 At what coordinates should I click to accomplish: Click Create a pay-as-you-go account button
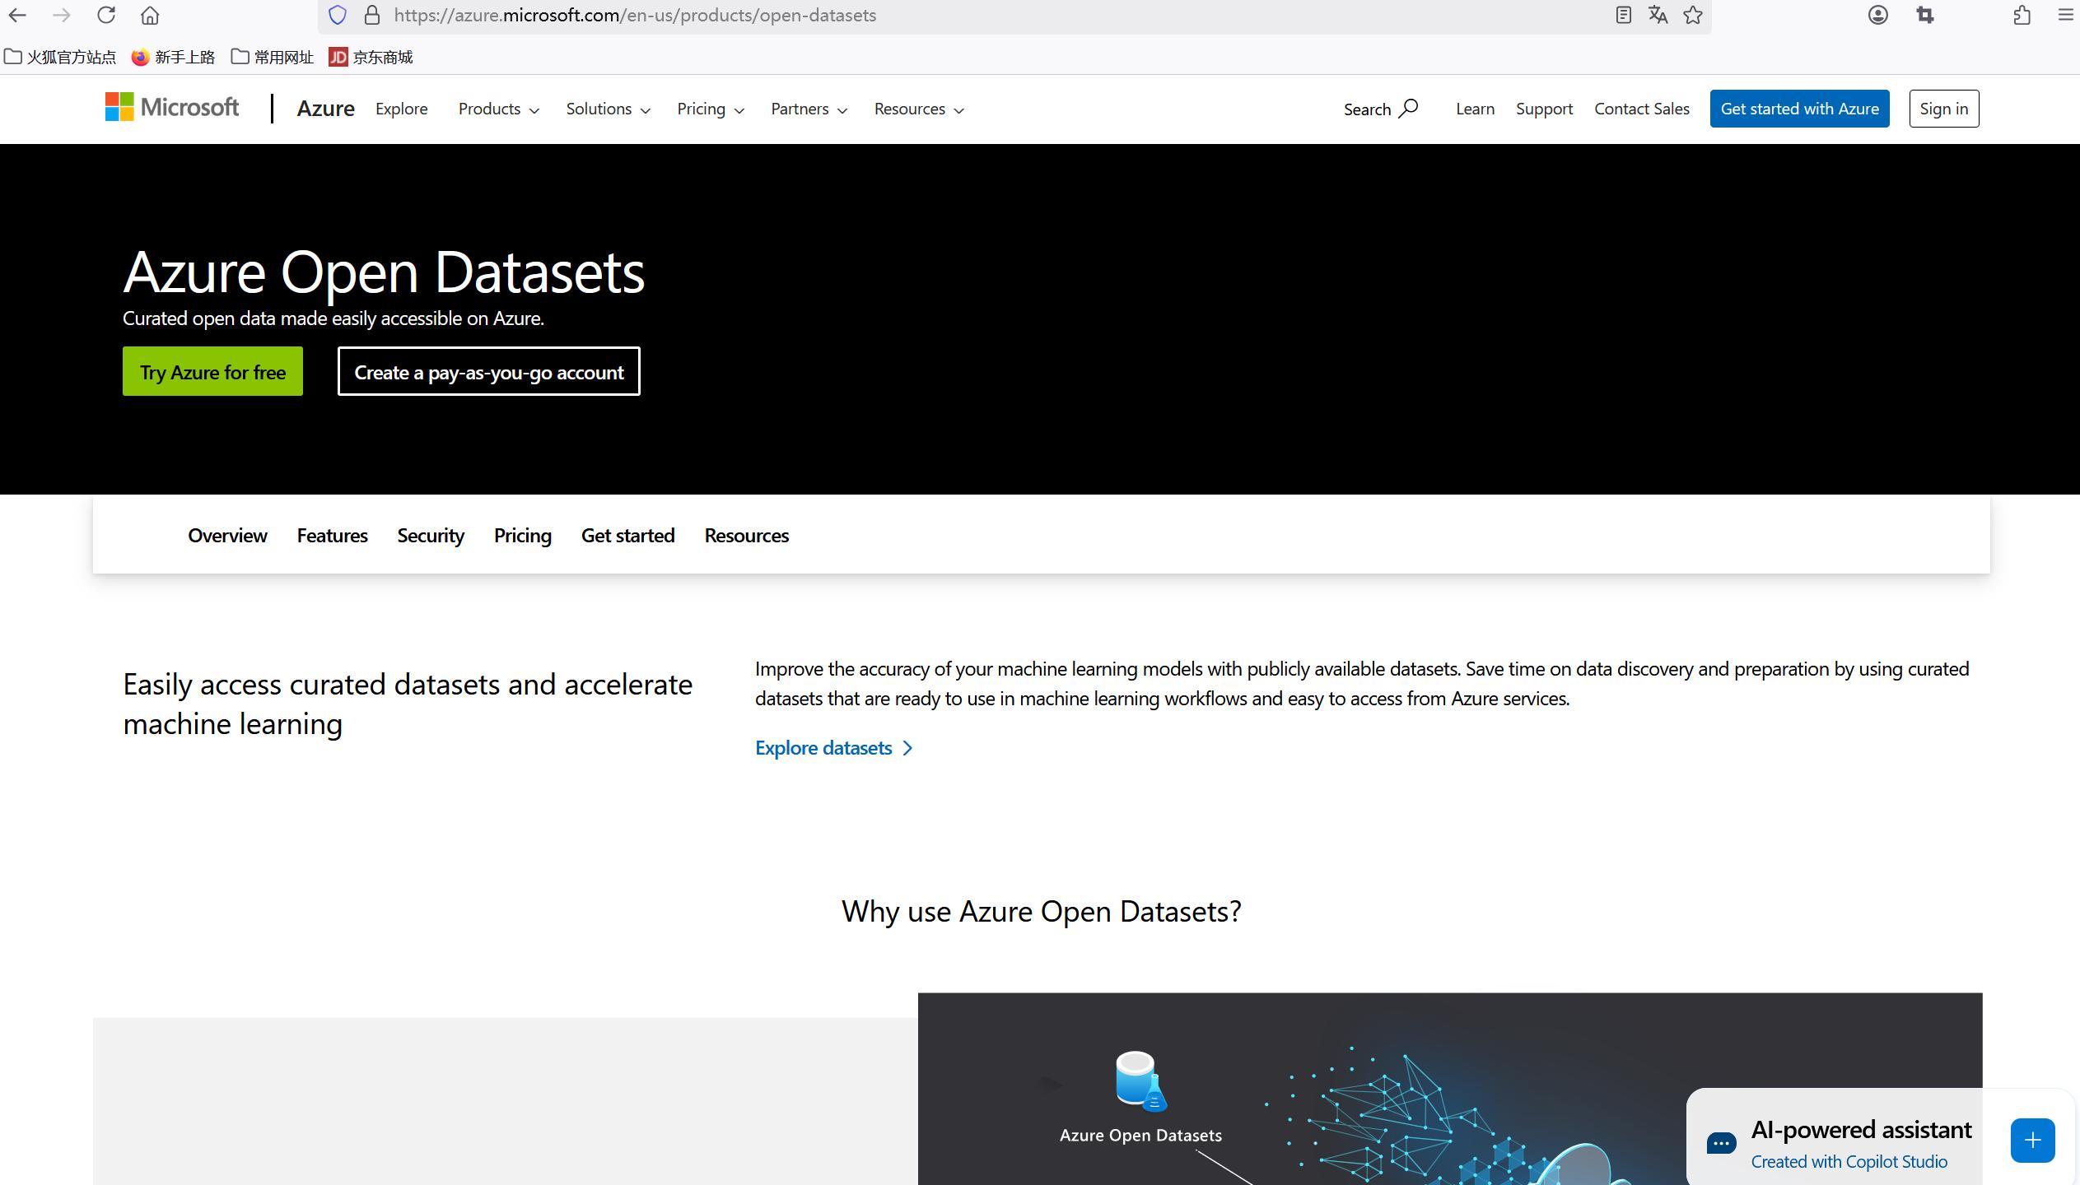pos(489,371)
